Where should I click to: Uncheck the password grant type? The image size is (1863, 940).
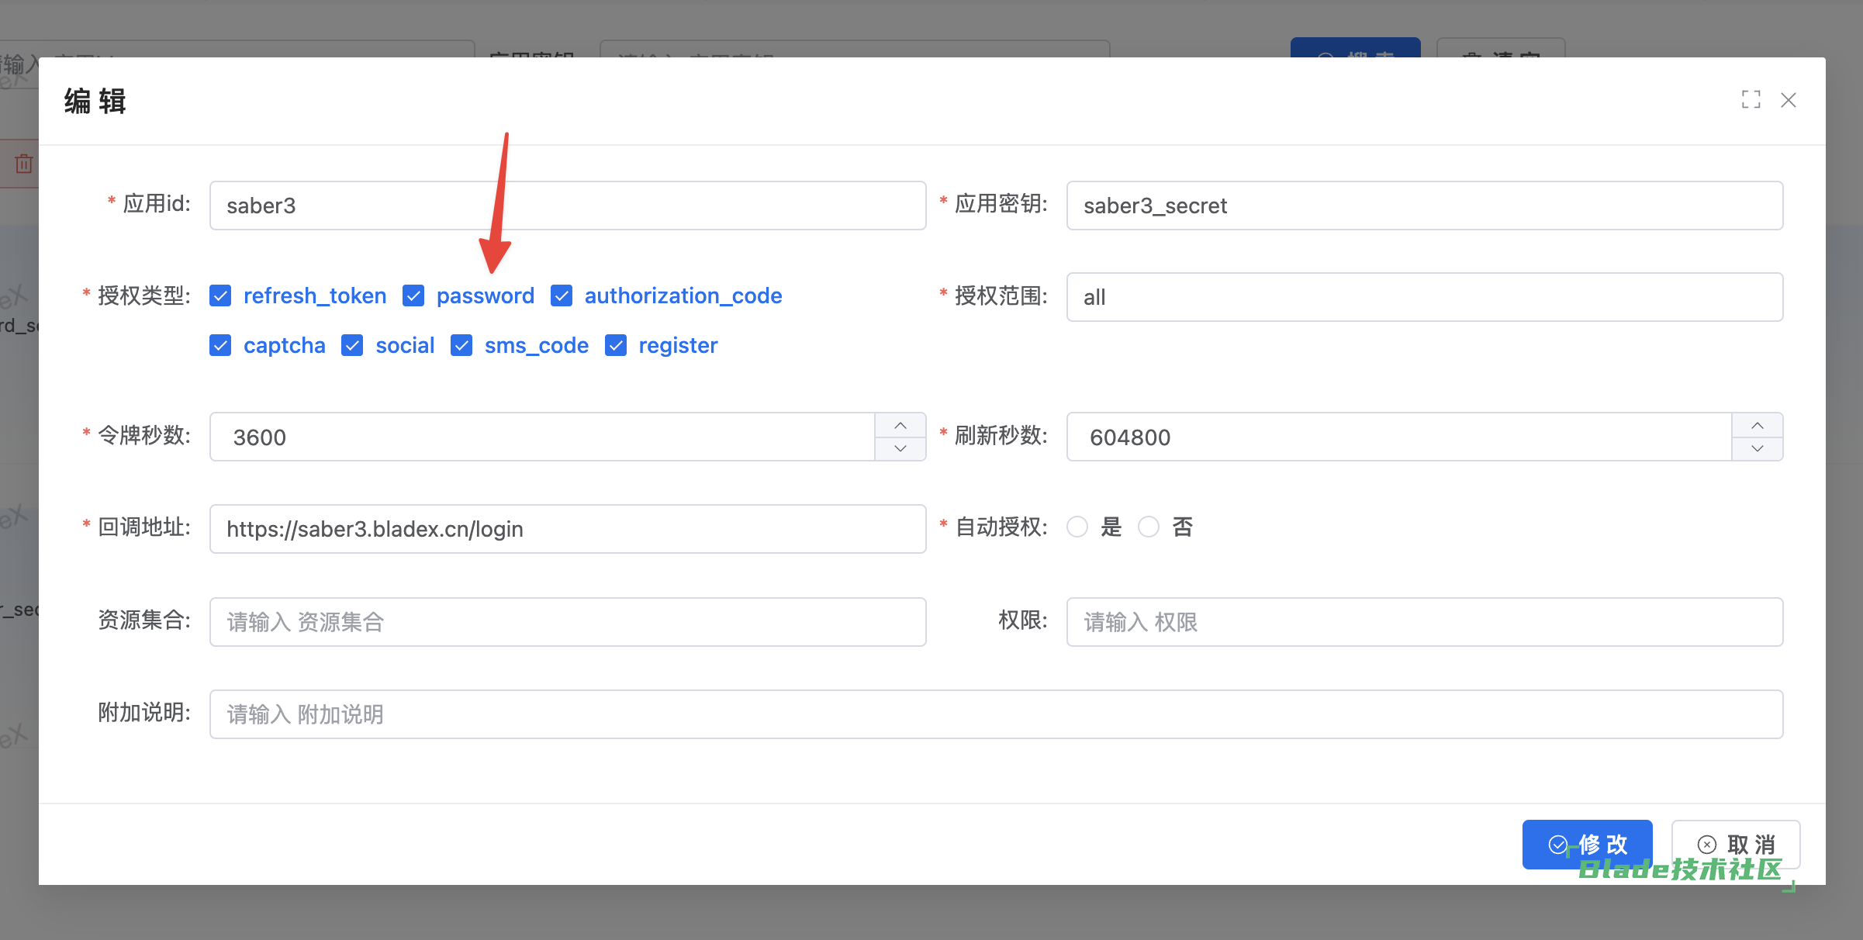point(413,295)
